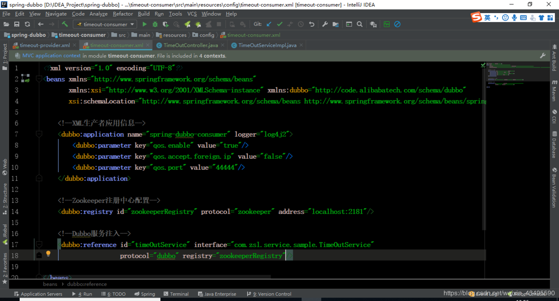This screenshot has width=559, height=301.
Task: Open Settings with the wrench icon
Action: (325, 24)
